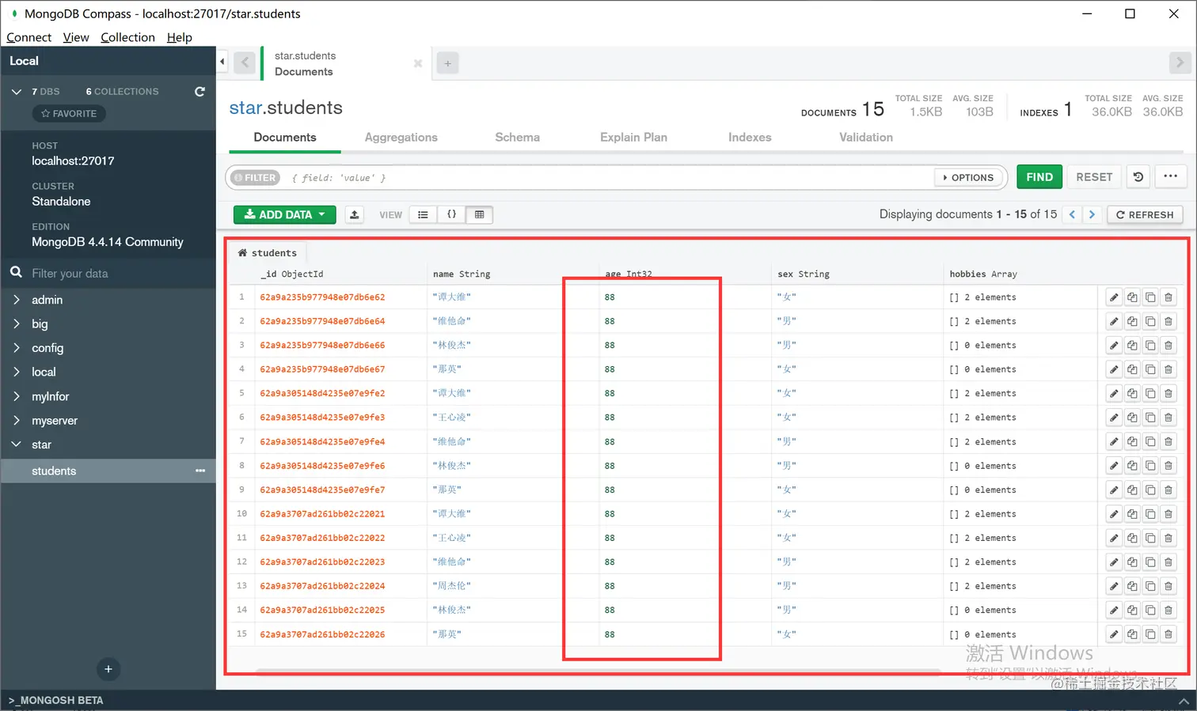The image size is (1197, 711).
Task: Copy document in row 2
Action: click(x=1132, y=321)
